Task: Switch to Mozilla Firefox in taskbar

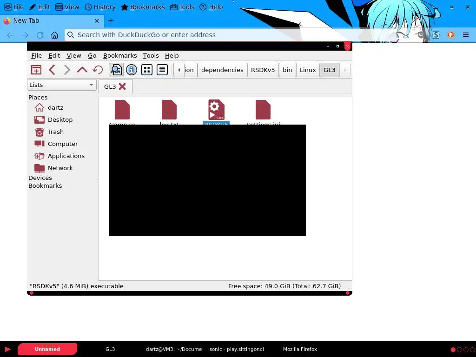Action: coord(300,349)
